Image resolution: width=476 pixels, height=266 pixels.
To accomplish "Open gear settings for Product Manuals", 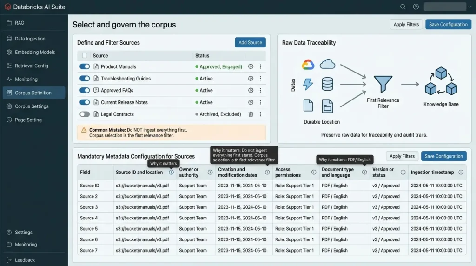I will (x=251, y=66).
